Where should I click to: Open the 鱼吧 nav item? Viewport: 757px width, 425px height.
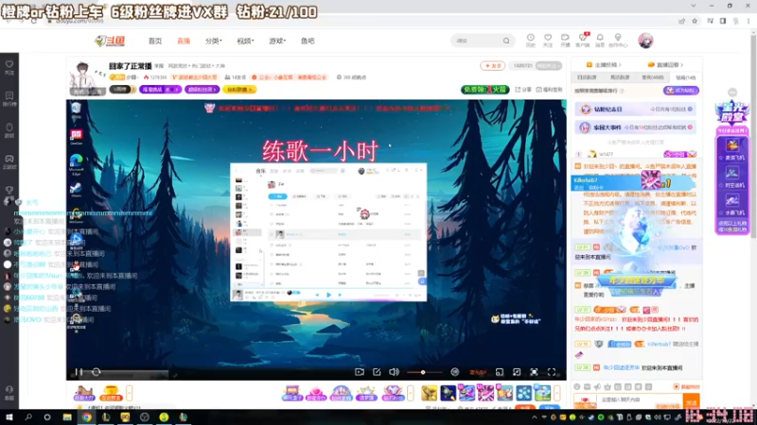(x=308, y=41)
